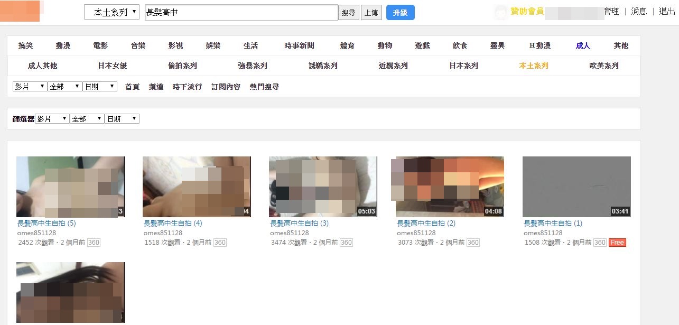Open the 全部 dropdown in 篩選器 row
The height and width of the screenshot is (325, 679).
[87, 118]
